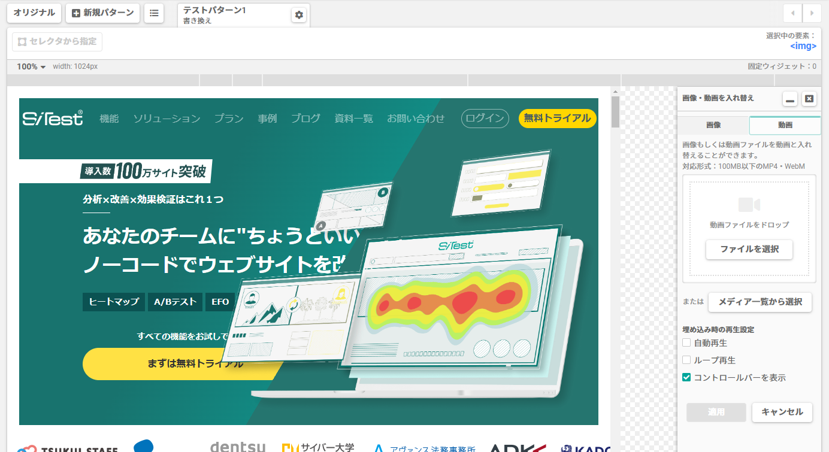Viewport: 829px width, 452px height.
Task: Click 分析×改善×効果検証はこれ１つ text
Action: tap(153, 199)
